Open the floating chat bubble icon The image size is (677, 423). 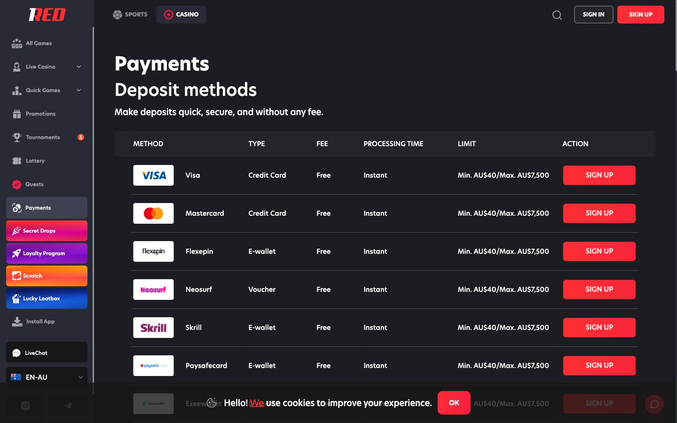(654, 404)
